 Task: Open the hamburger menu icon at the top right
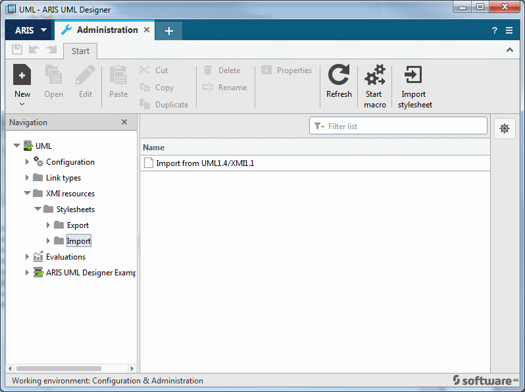point(509,30)
